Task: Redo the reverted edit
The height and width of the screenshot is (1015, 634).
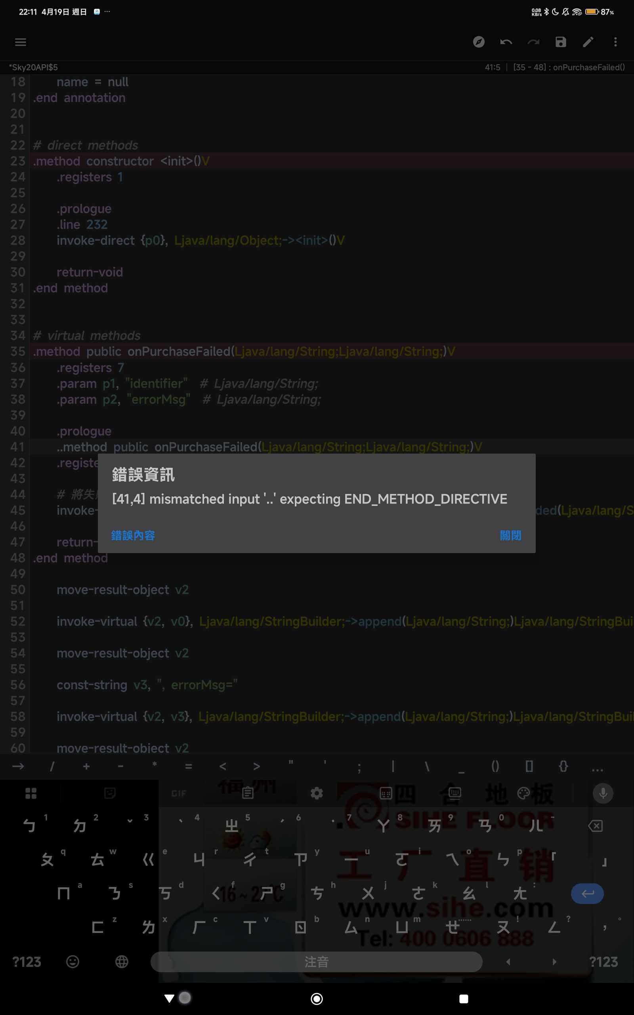Action: click(533, 42)
